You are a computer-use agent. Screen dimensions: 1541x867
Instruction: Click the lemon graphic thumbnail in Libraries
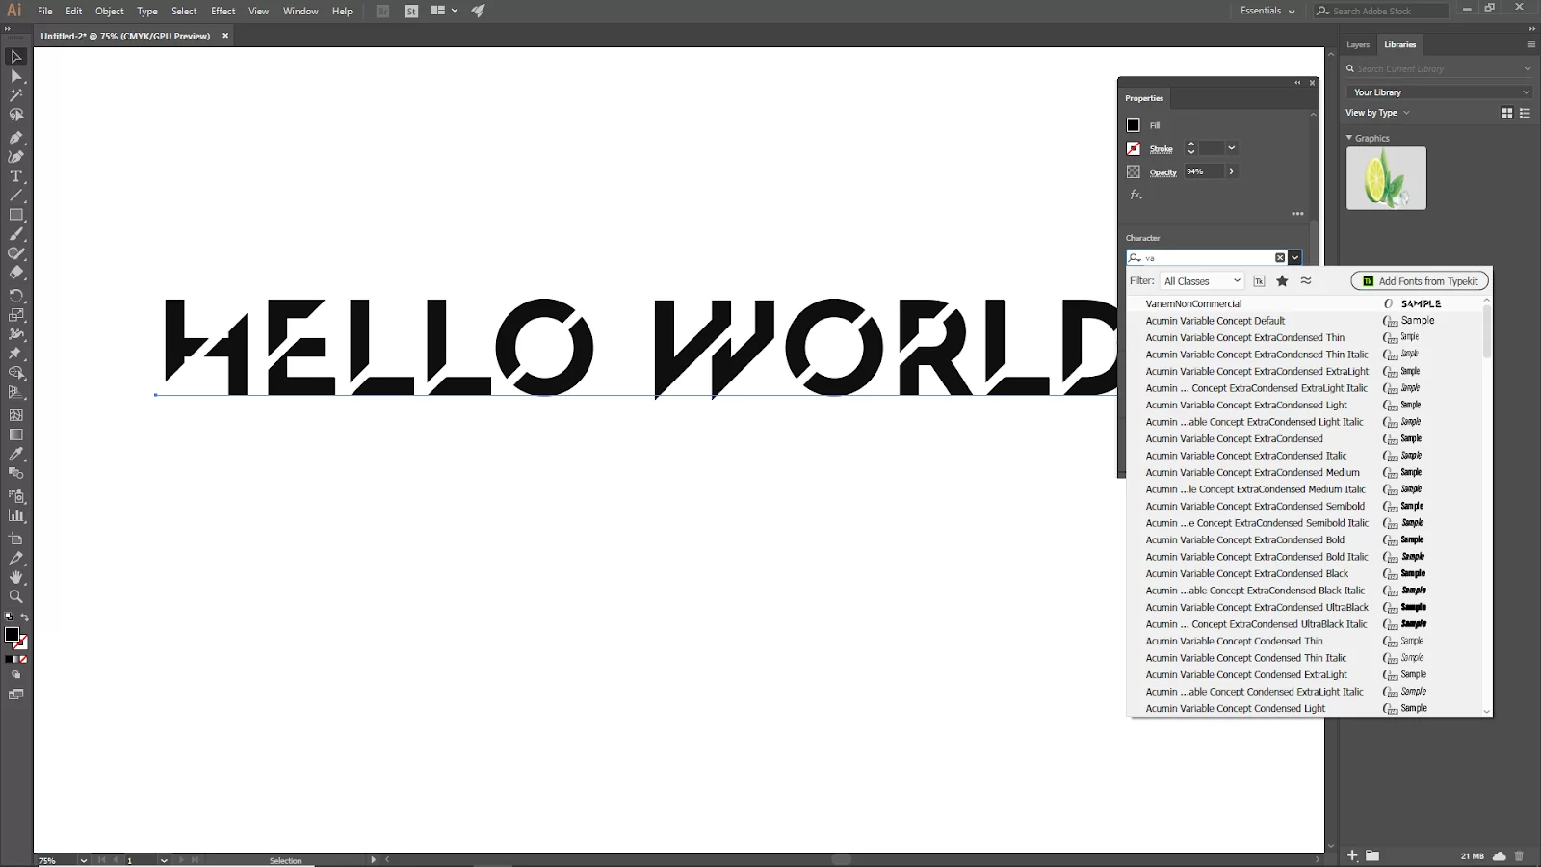pos(1386,178)
